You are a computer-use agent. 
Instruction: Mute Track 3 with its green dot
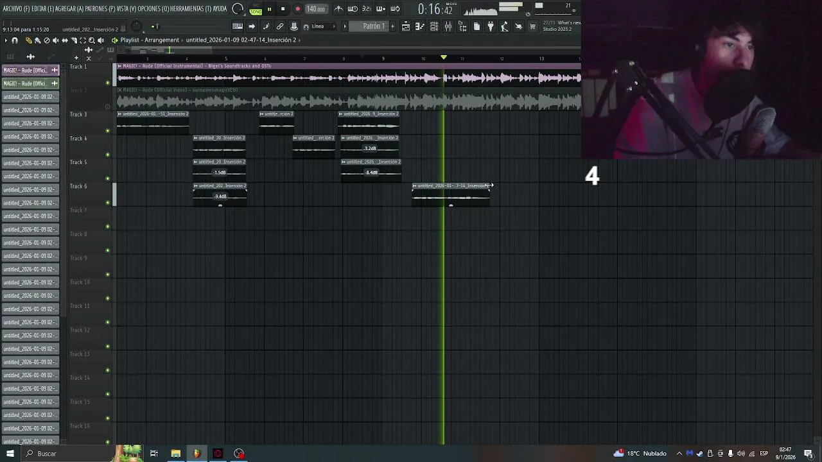point(107,131)
